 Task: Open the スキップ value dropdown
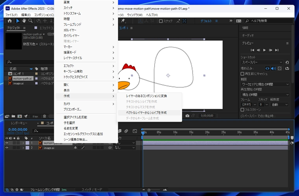coord(264,105)
